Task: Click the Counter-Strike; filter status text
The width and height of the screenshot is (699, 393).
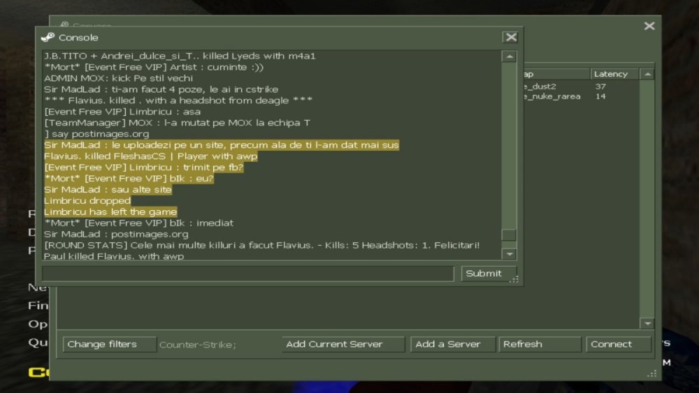Action: (x=198, y=345)
